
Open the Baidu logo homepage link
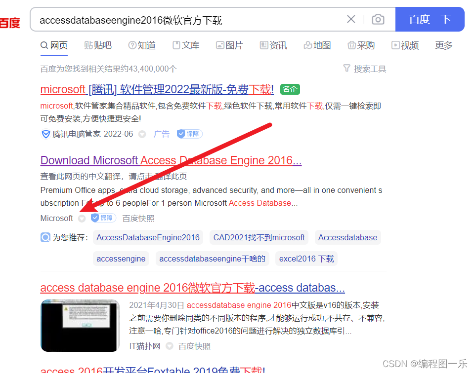10,23
